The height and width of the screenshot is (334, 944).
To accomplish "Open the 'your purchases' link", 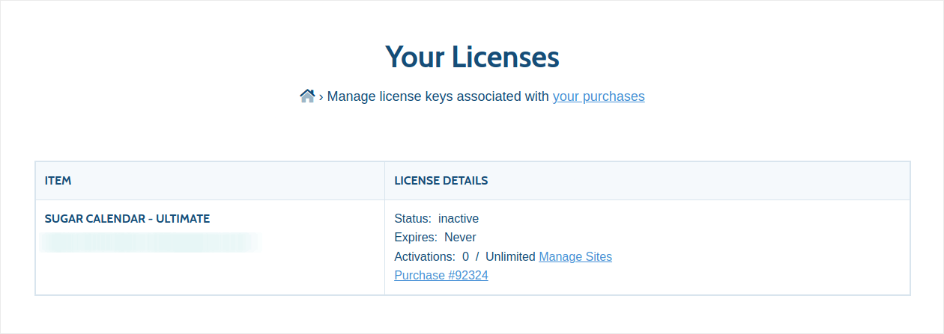I will tap(599, 96).
